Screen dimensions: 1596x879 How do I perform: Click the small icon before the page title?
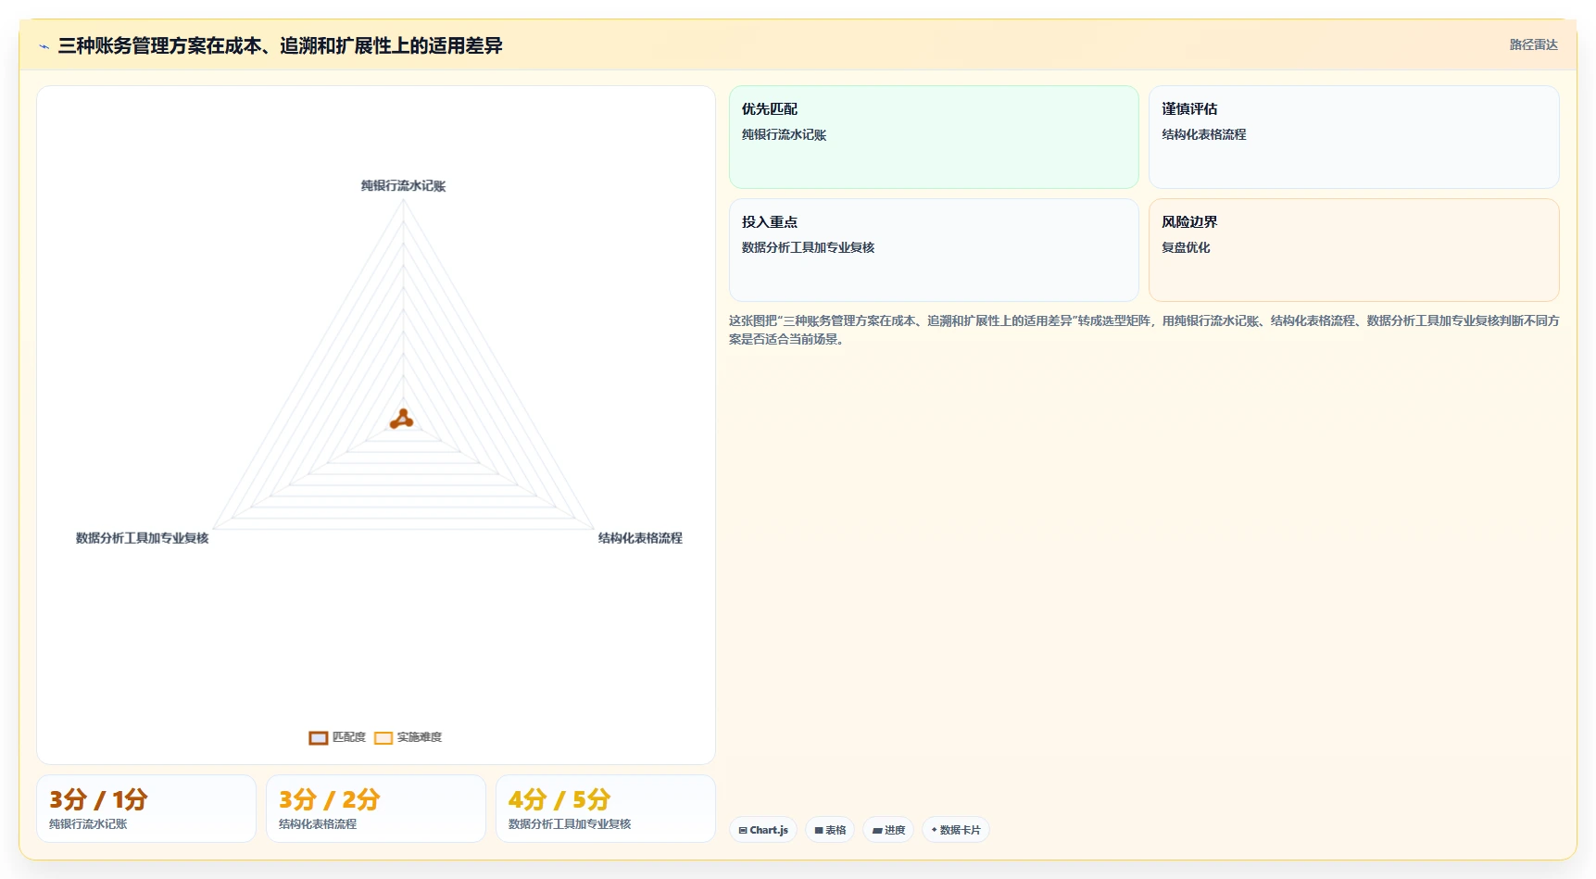pos(44,46)
